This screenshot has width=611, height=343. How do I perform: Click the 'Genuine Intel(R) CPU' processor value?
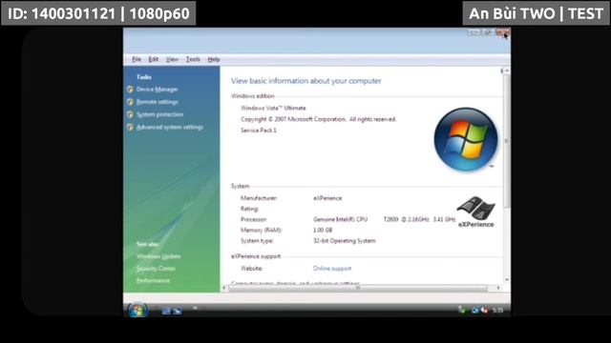(x=340, y=219)
